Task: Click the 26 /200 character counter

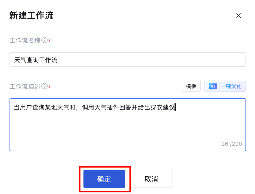Action: tap(232, 144)
